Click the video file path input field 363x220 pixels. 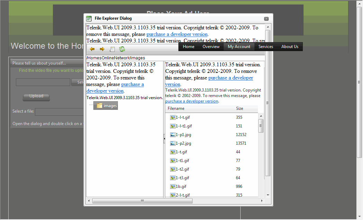click(43, 82)
